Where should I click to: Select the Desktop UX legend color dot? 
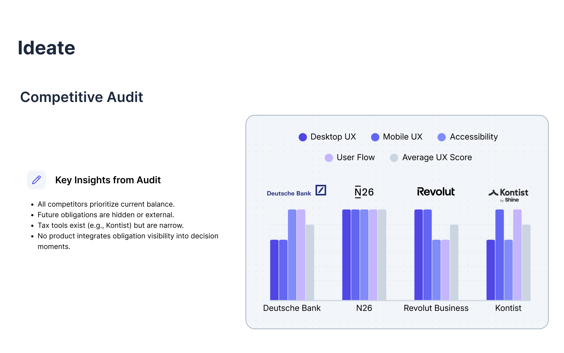(x=303, y=137)
